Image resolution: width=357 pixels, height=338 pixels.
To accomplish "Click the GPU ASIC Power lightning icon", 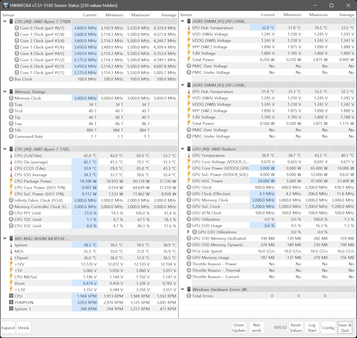I will 189,181.
